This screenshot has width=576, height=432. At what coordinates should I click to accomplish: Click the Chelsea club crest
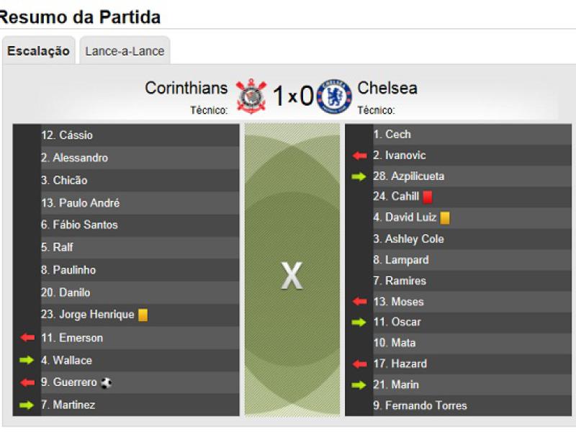[334, 96]
